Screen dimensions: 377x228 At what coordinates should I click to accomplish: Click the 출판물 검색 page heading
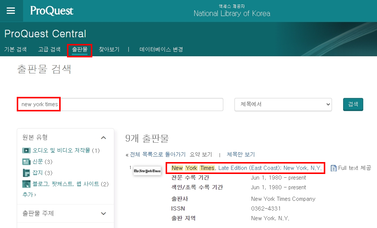44,69
